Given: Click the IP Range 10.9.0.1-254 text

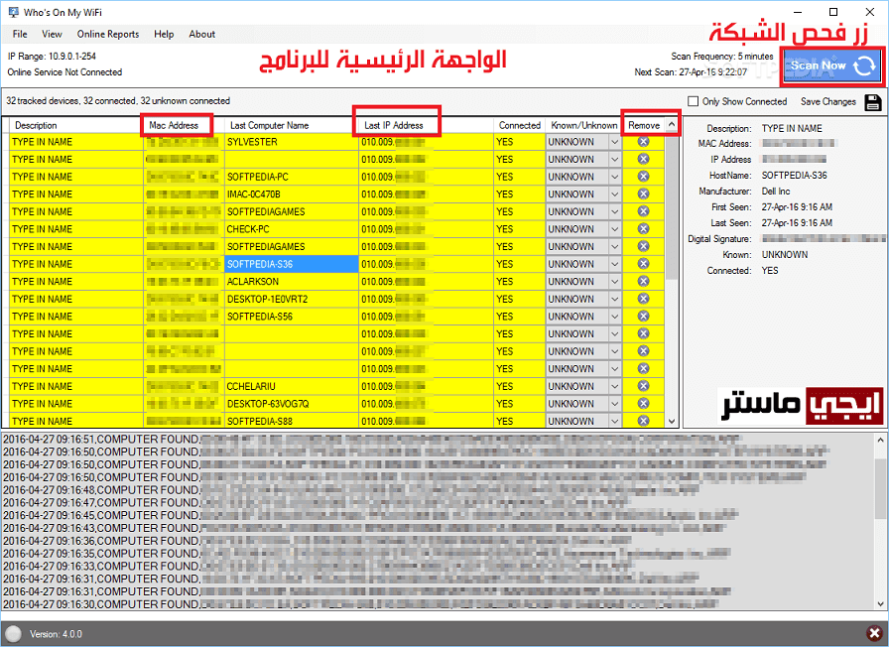Looking at the screenshot, I should click(52, 57).
